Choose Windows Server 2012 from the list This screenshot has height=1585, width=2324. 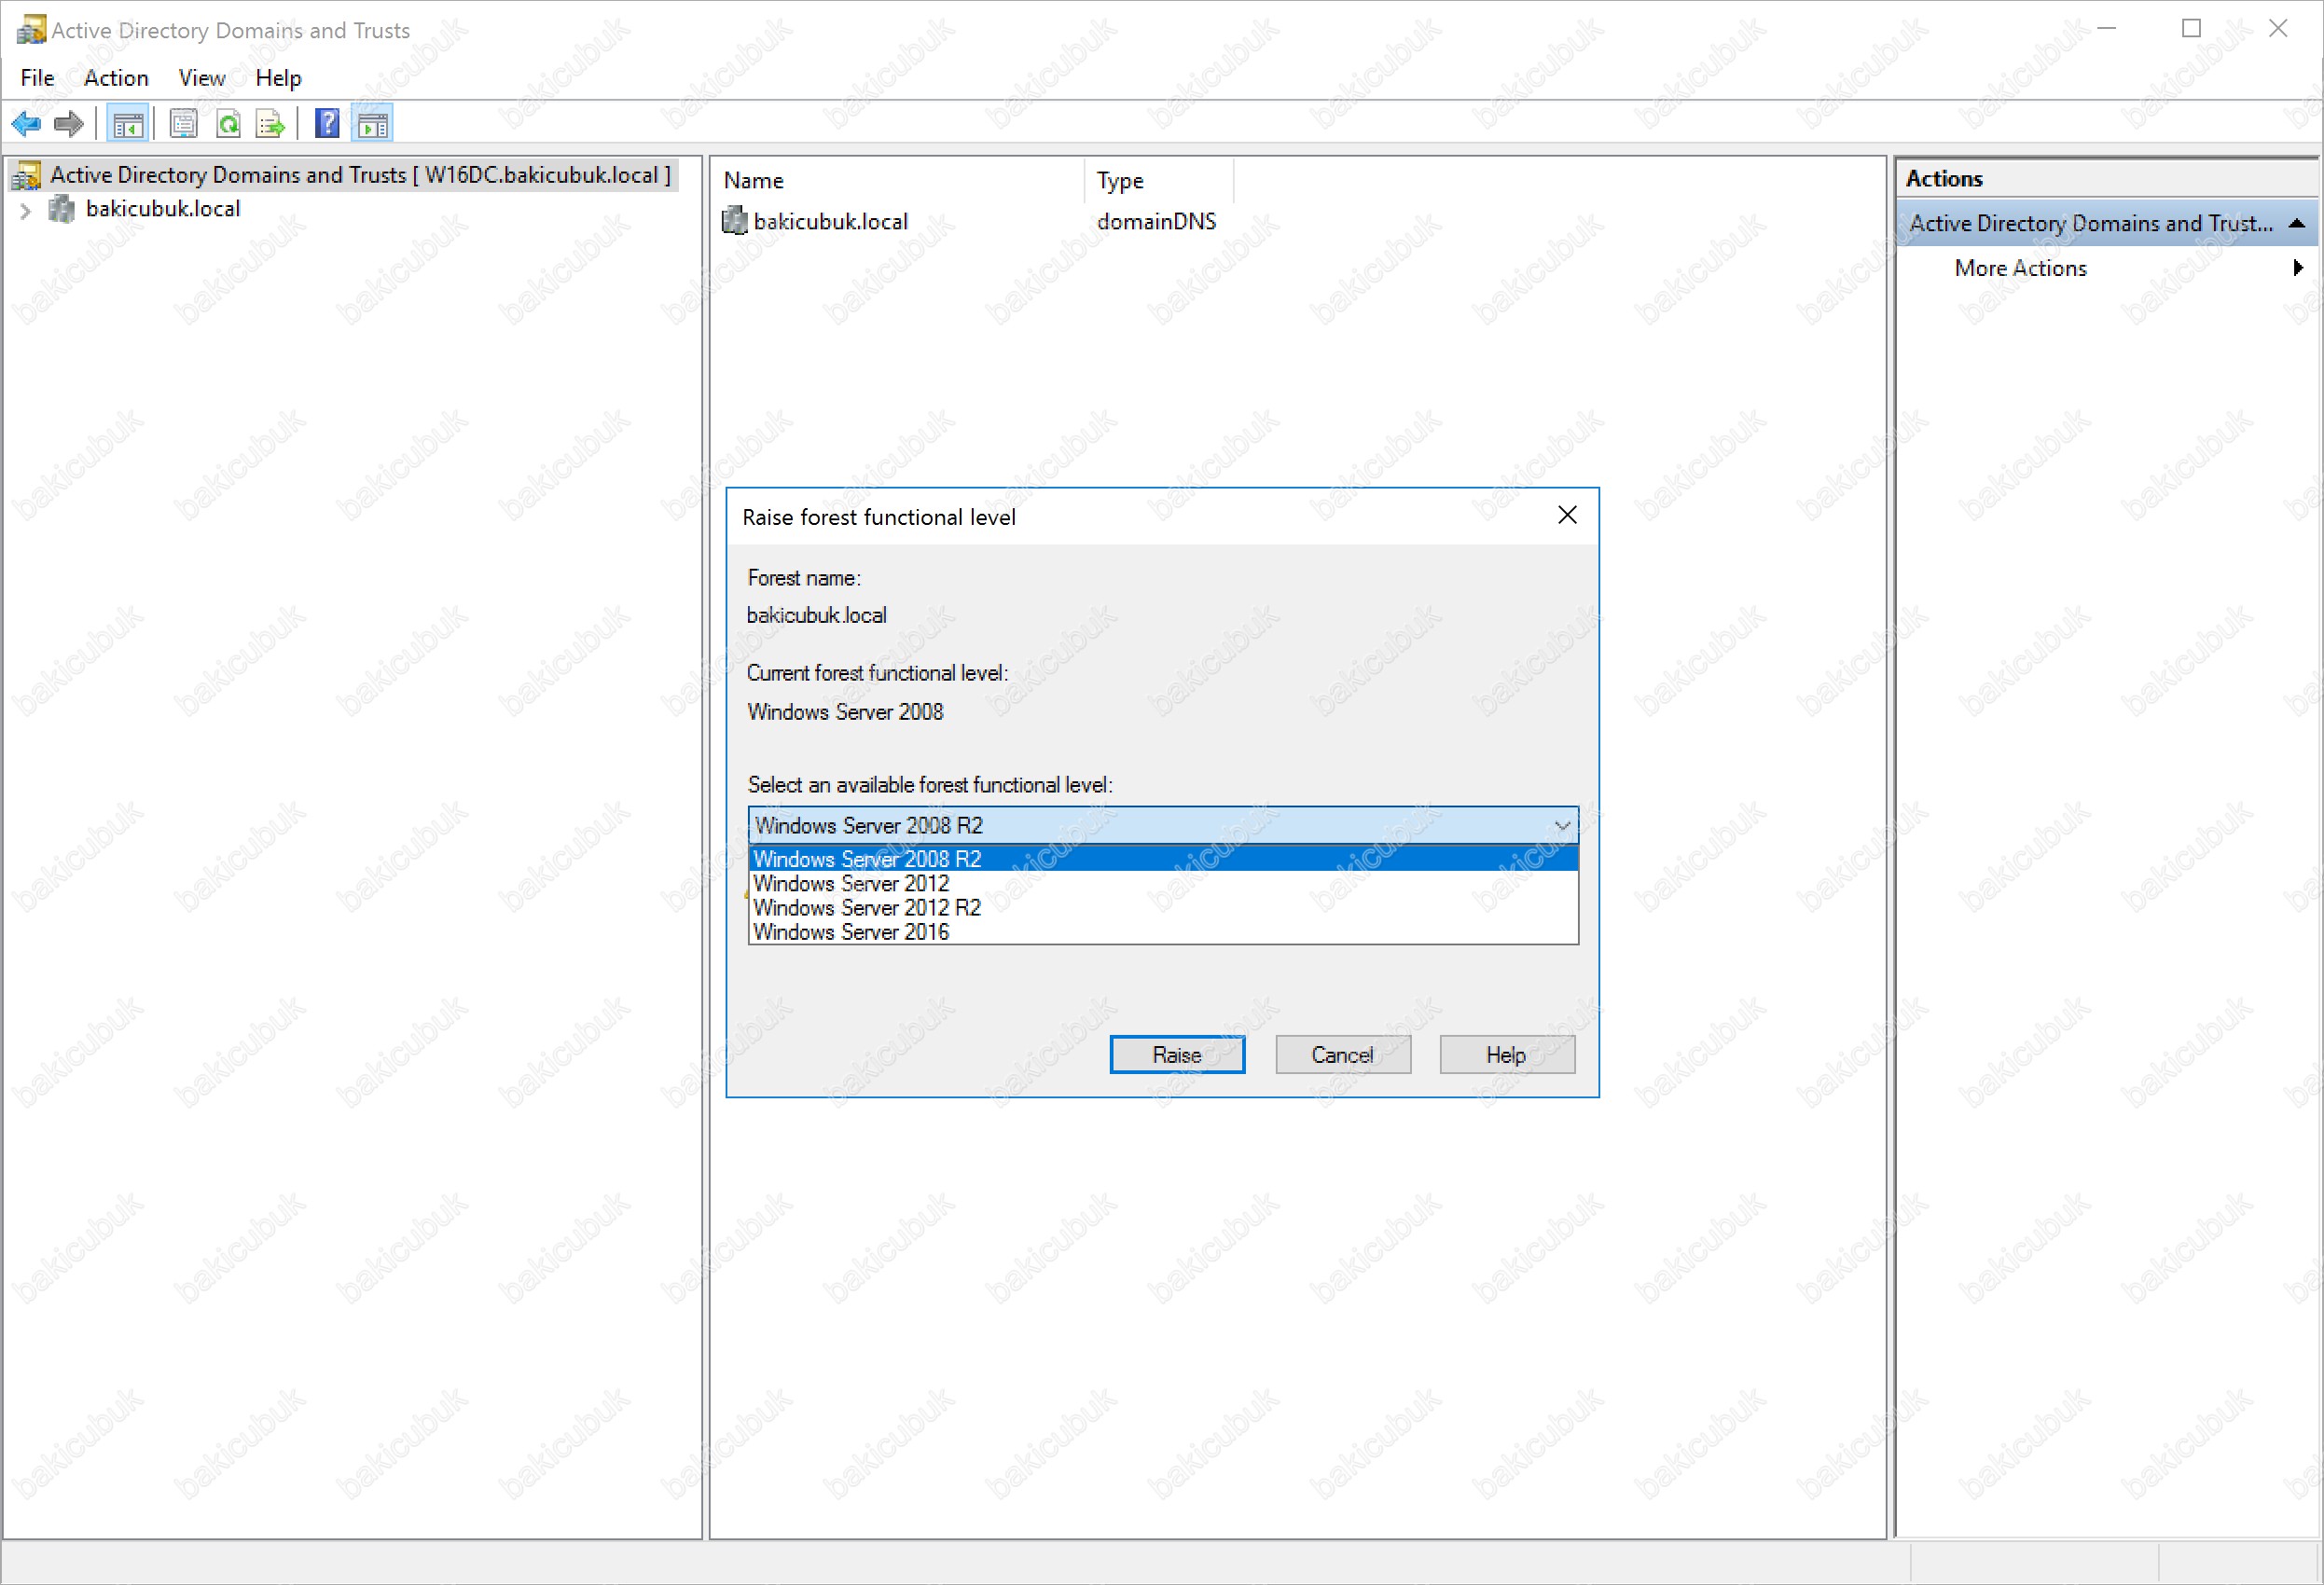(1163, 884)
